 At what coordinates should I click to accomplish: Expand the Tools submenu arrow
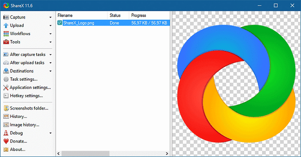tap(51, 42)
